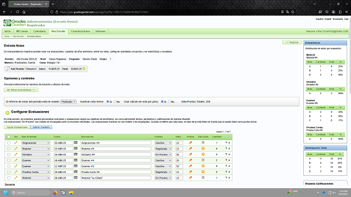This screenshot has width=351, height=197.
Task: Open the Inicio menu tab
Action: (x=8, y=31)
